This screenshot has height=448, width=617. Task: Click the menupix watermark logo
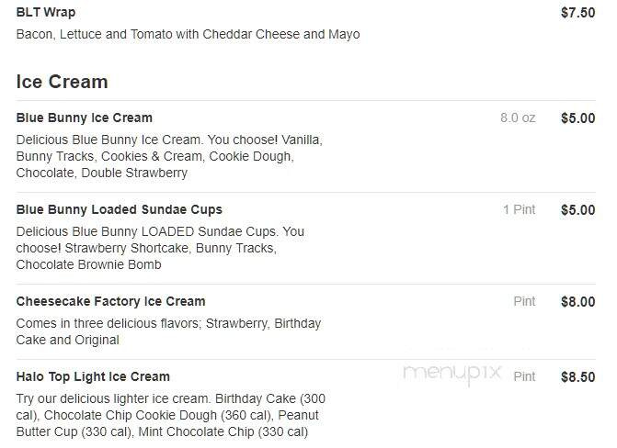coord(452,374)
